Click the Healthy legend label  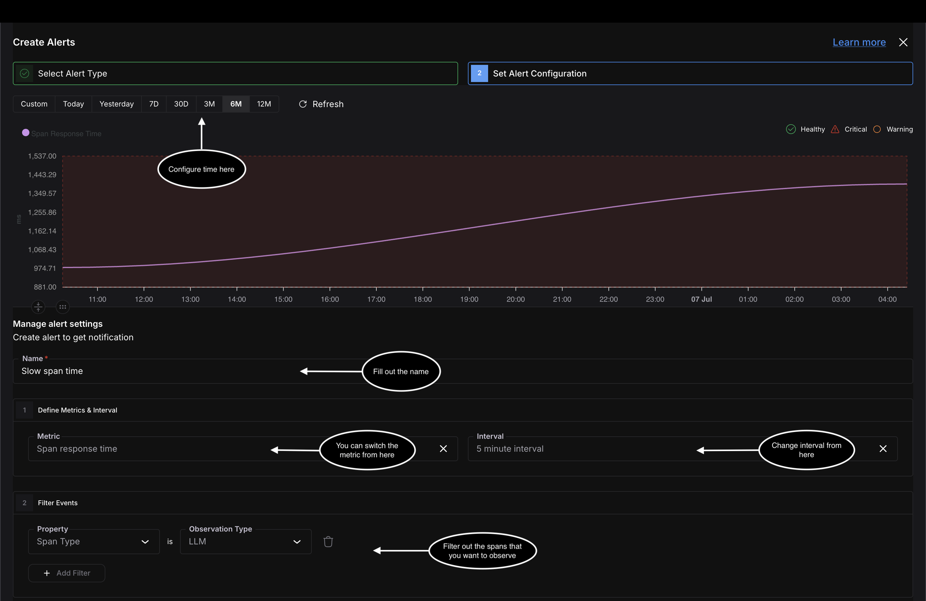pos(812,129)
